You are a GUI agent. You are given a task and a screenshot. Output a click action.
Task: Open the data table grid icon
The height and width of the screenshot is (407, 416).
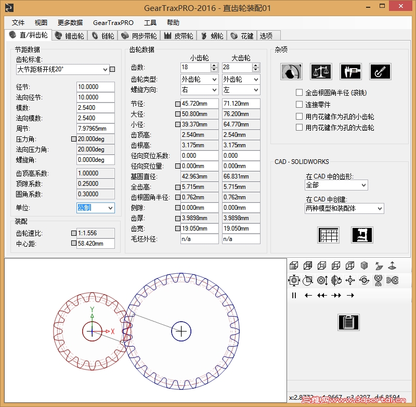click(x=328, y=235)
